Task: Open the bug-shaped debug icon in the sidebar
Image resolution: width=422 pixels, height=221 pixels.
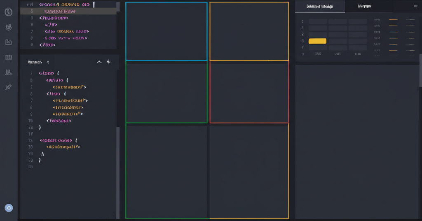Action: tap(8, 27)
